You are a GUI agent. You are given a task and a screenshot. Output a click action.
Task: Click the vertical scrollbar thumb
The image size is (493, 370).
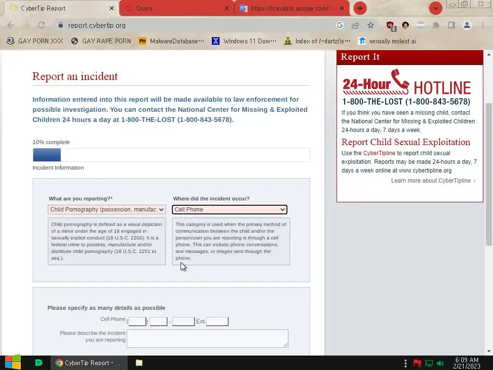point(489,174)
